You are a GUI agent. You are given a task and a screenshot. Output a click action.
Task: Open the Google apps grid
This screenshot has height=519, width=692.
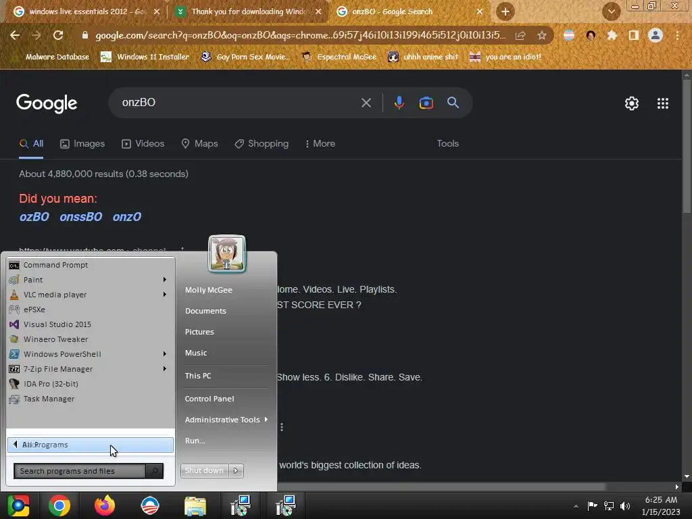(x=662, y=103)
